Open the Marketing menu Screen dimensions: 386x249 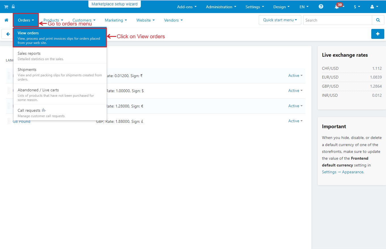coord(116,20)
